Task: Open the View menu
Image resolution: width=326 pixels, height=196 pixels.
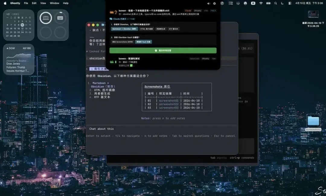Action: (x=43, y=3)
